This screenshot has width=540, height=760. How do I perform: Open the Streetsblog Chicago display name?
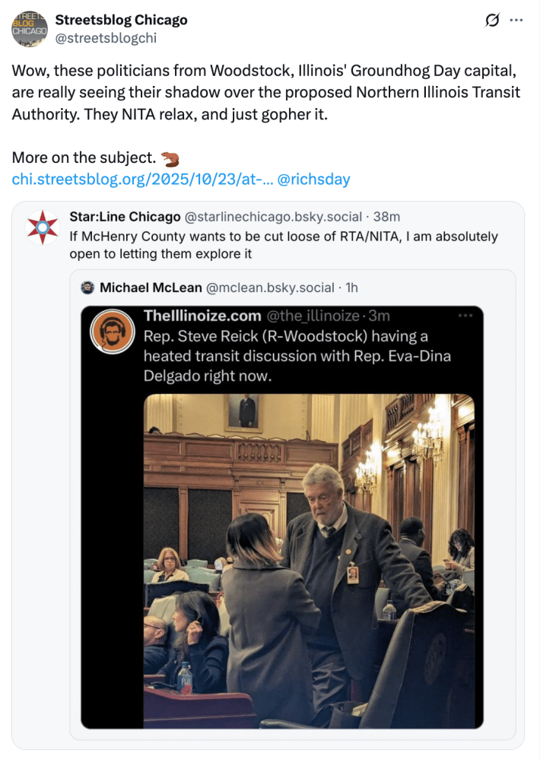[x=121, y=20]
